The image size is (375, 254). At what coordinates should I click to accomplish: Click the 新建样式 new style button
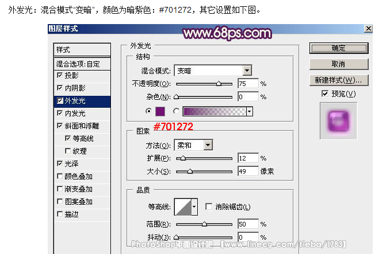tap(339, 80)
